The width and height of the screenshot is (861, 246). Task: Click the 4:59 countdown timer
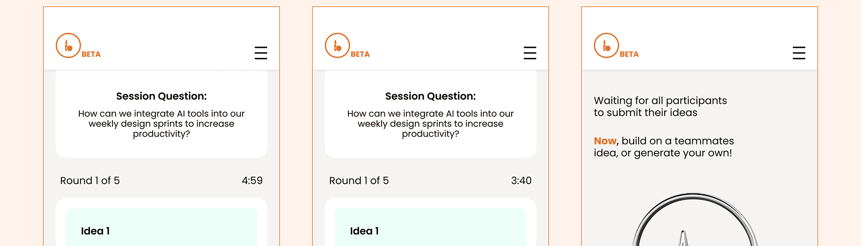tap(252, 181)
